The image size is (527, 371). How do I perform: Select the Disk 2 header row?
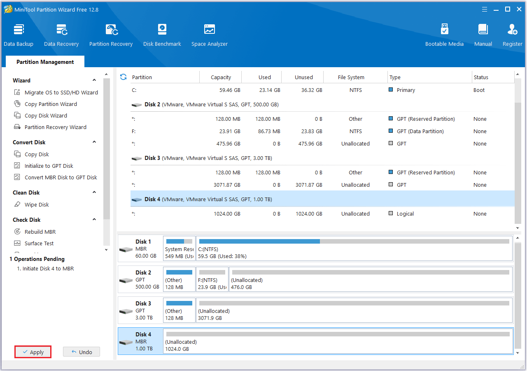point(322,104)
